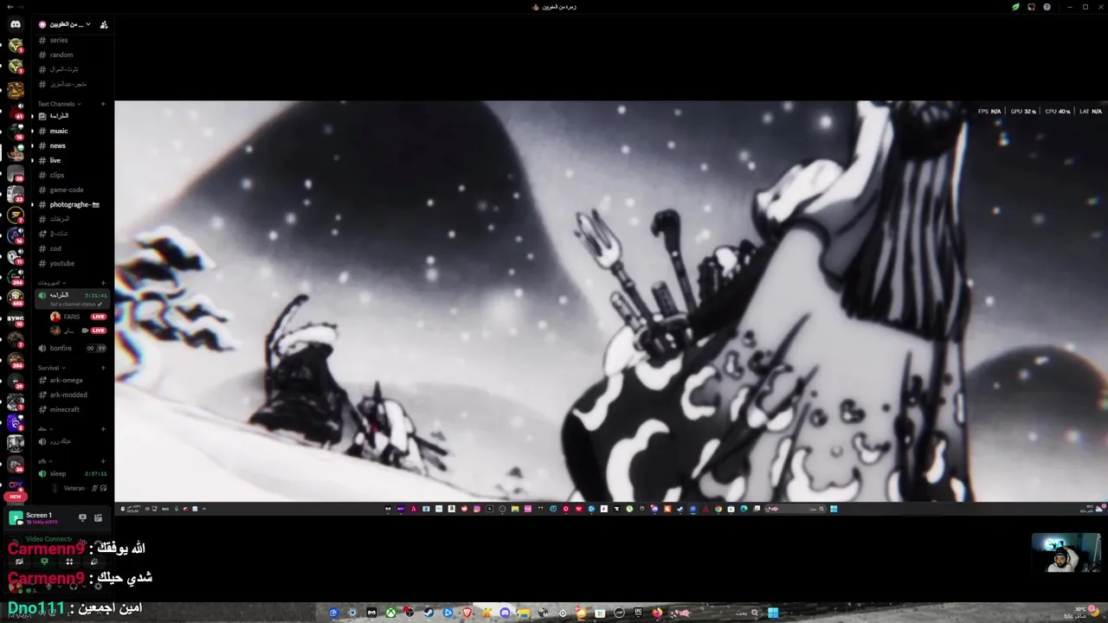Click the green leaf icon in title bar
This screenshot has width=1108, height=623.
pyautogui.click(x=1015, y=7)
